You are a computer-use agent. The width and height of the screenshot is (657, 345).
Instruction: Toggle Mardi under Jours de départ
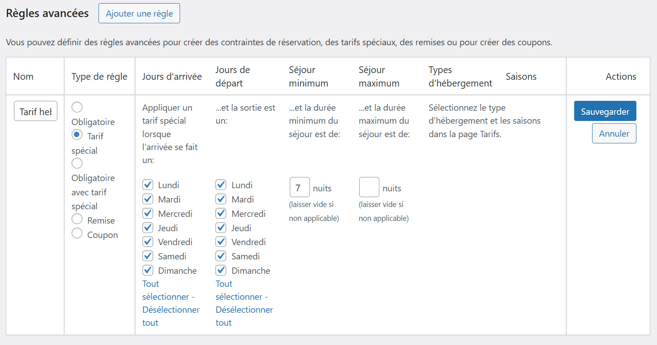[221, 199]
